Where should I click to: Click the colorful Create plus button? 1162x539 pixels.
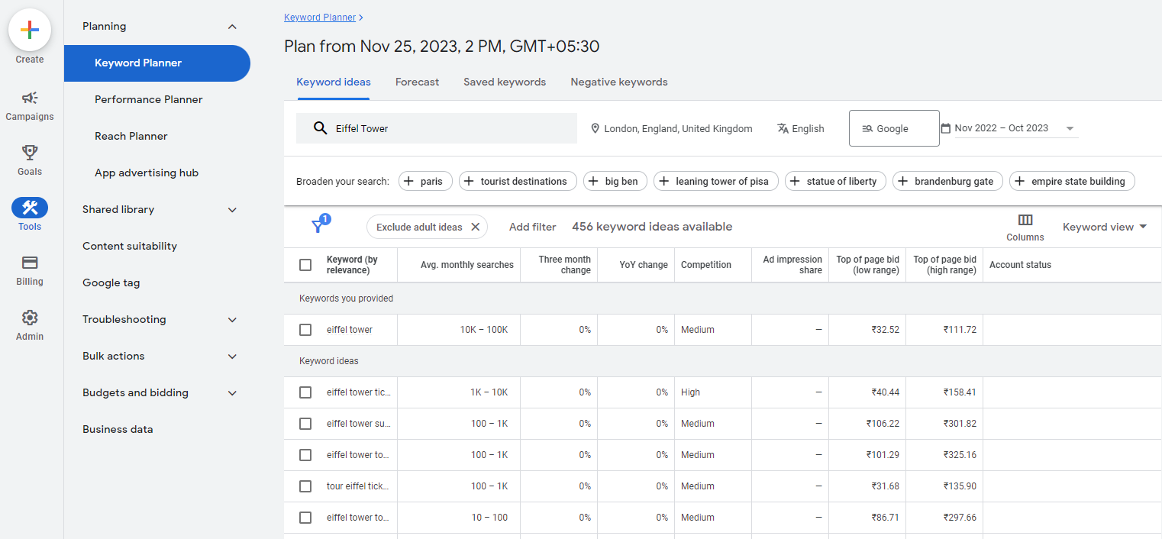coord(30,30)
